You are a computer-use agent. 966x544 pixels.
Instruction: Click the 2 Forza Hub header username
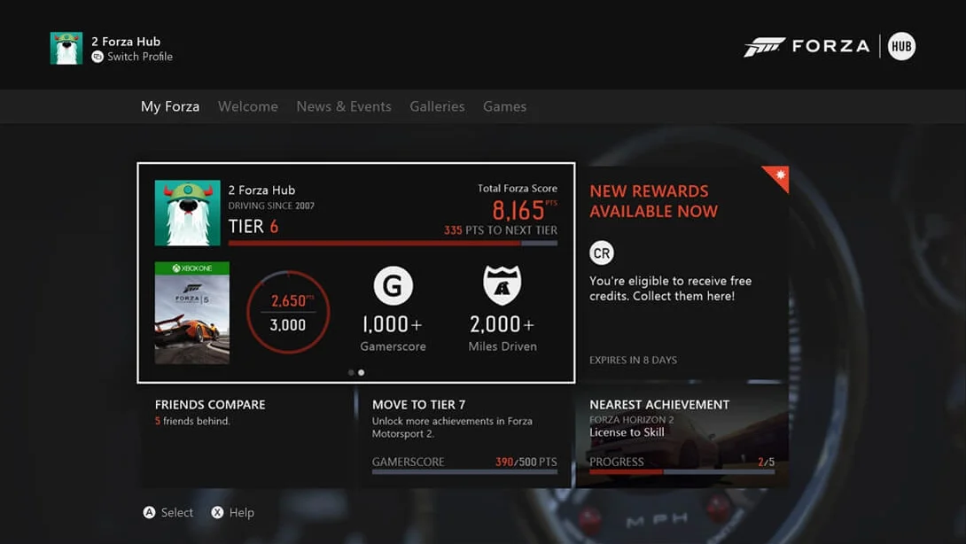coord(126,42)
